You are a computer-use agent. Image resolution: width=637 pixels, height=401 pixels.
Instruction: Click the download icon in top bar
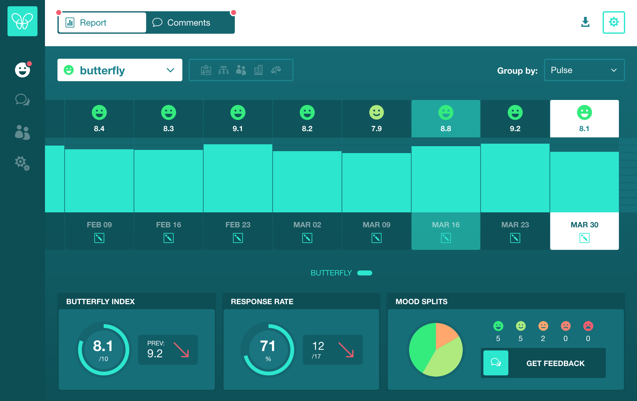coord(585,22)
